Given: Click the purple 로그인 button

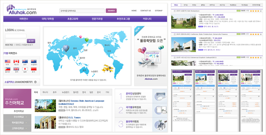Looking at the screenshot, I should click(31, 41).
